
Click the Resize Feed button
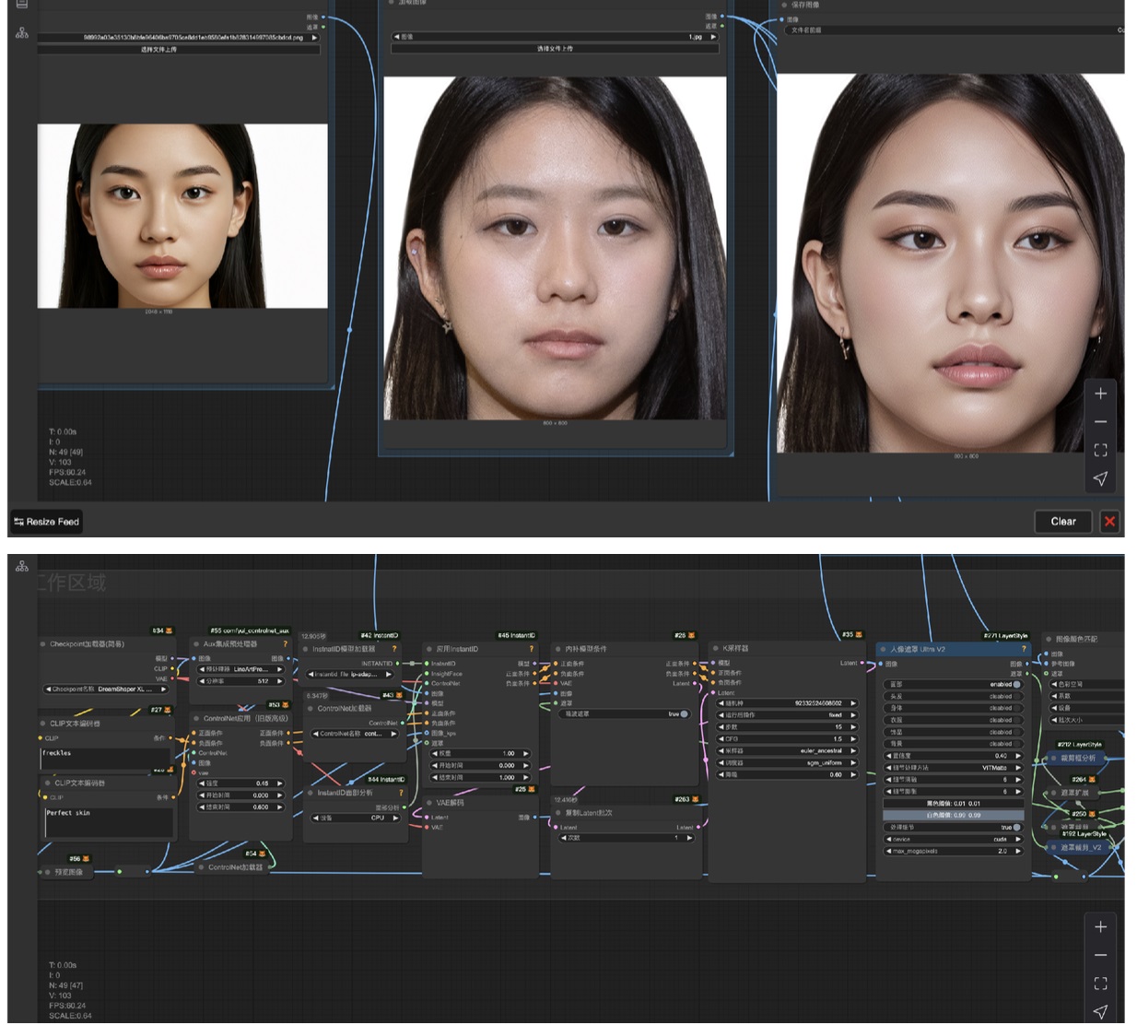(46, 522)
